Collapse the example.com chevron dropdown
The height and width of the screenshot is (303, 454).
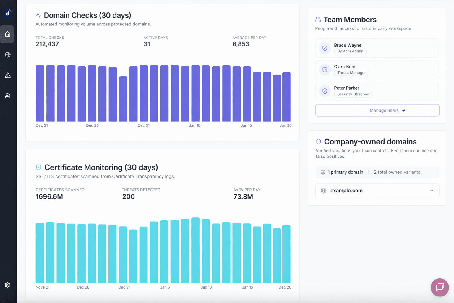click(432, 191)
